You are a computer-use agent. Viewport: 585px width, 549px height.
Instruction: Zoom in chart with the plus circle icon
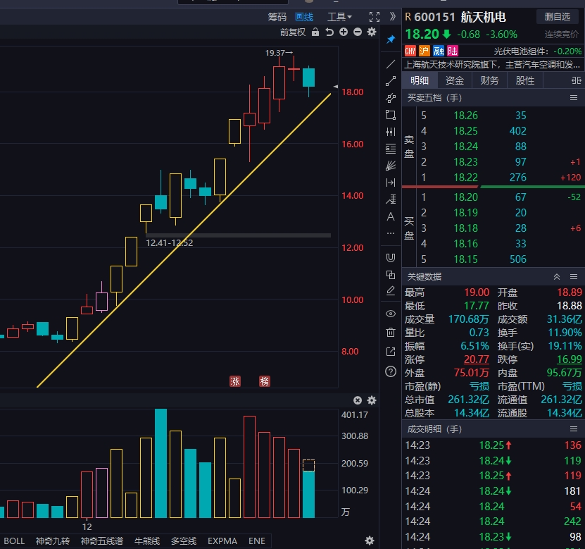click(344, 32)
